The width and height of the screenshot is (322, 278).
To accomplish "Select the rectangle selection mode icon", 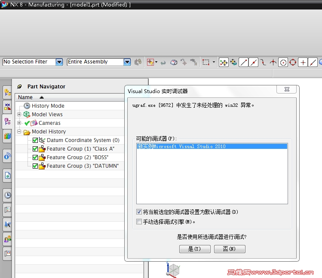I will (206, 62).
